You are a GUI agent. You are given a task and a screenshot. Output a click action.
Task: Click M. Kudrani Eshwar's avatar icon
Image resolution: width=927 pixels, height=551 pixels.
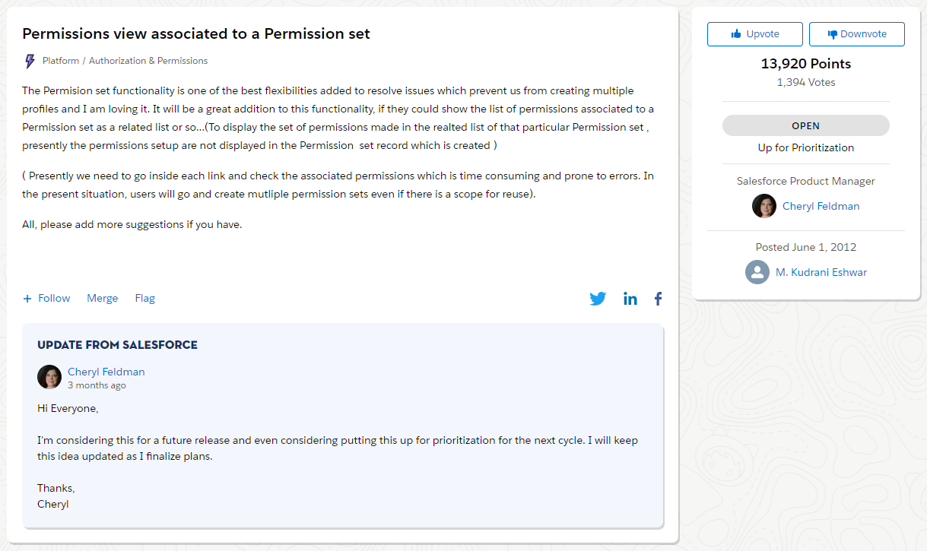(x=757, y=272)
